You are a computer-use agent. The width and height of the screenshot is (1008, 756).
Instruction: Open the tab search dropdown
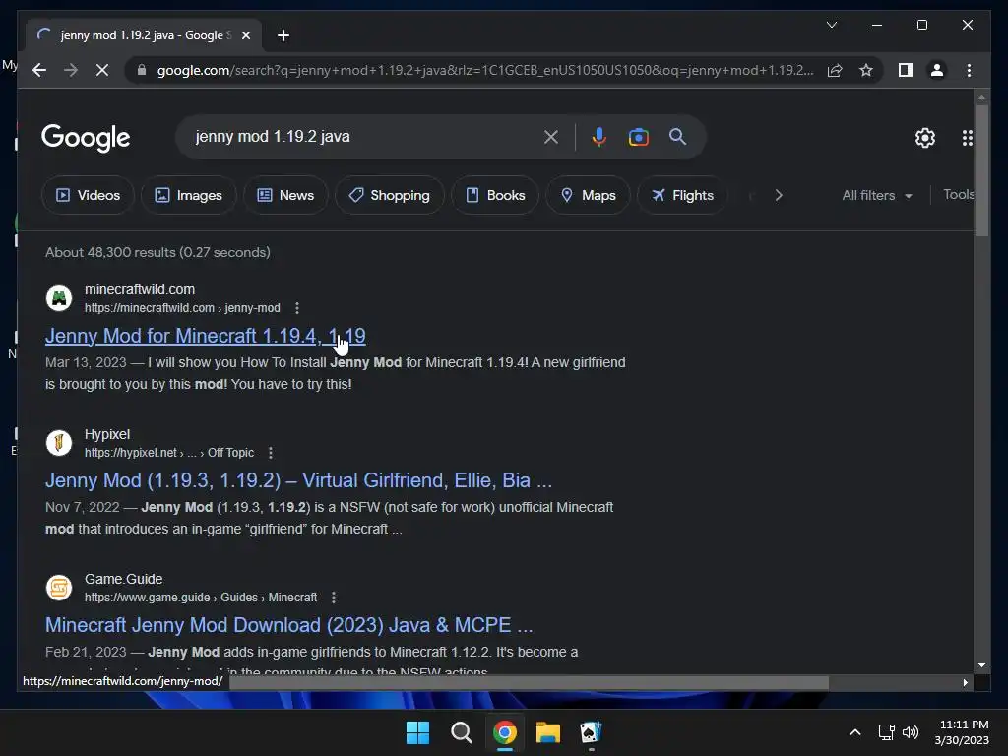(x=831, y=25)
